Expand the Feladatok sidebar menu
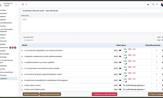 point(16,17)
